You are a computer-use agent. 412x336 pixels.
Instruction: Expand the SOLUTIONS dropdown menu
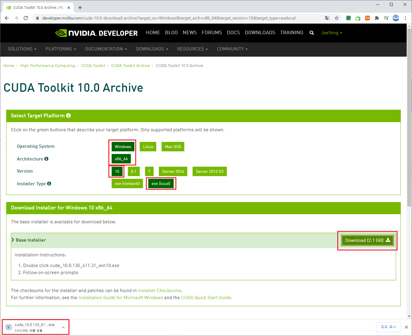coord(22,49)
